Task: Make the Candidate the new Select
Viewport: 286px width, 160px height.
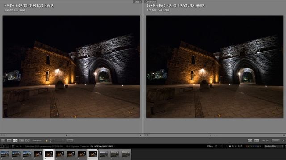Action: pos(257,140)
